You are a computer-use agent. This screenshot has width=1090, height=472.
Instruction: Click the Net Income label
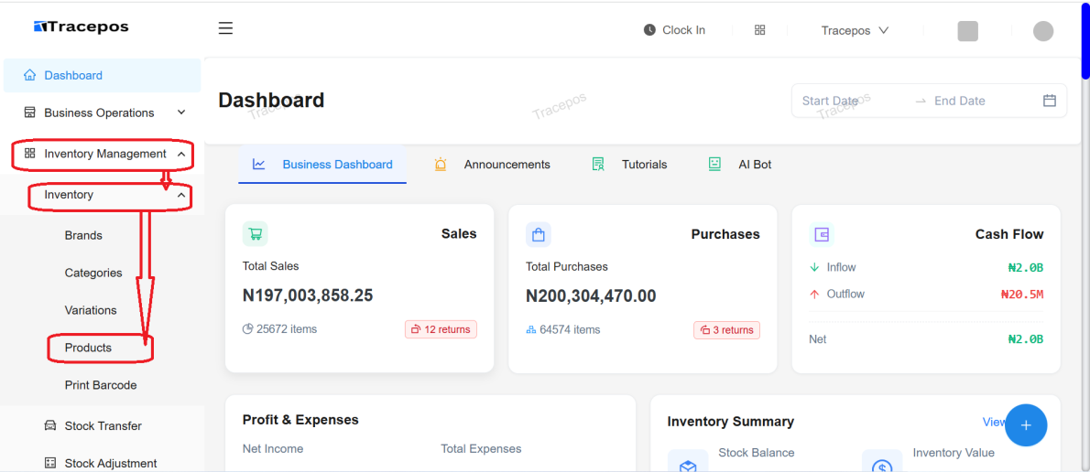pos(273,448)
